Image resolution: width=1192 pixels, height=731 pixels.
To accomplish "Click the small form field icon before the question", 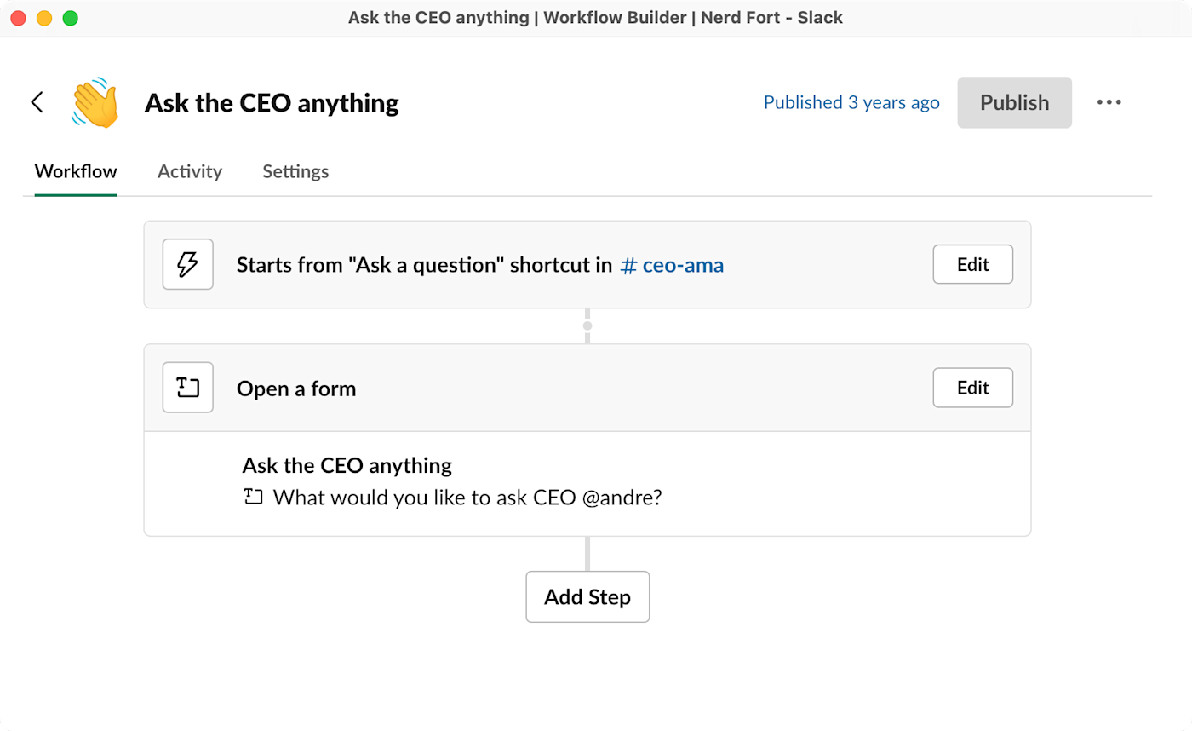I will (x=253, y=498).
